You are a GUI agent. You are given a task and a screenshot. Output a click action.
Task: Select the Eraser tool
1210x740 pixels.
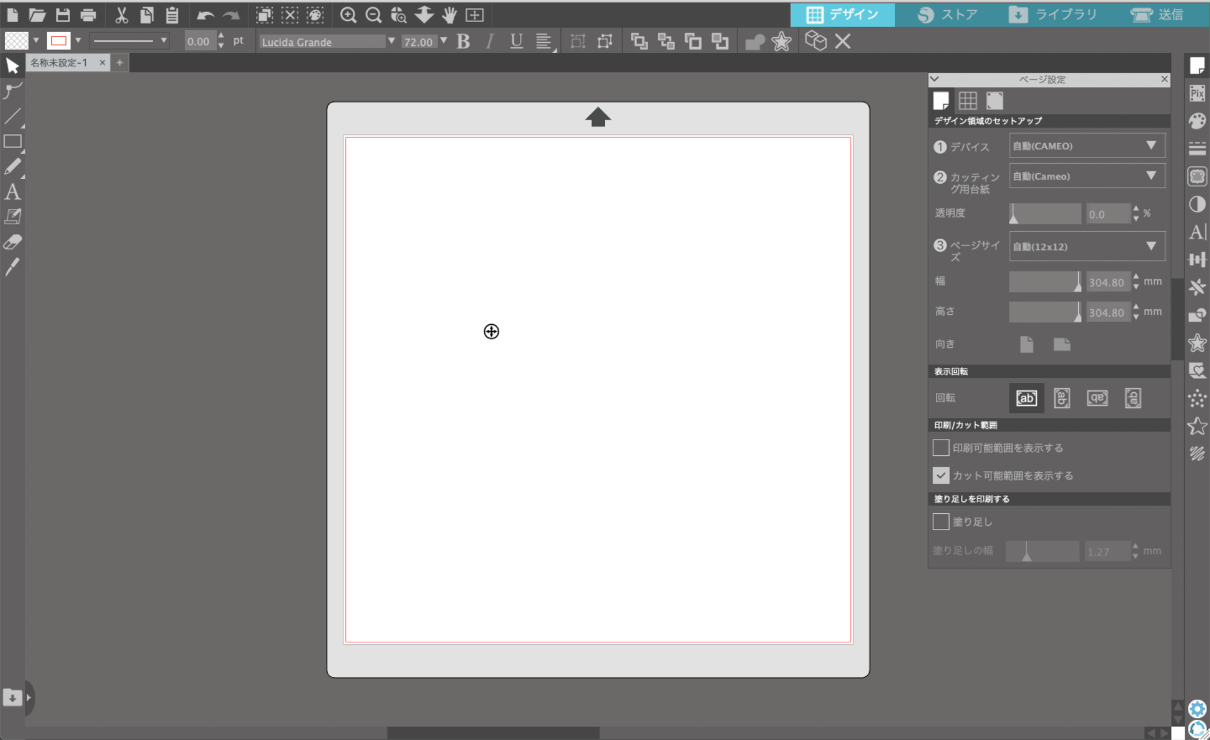(x=13, y=241)
